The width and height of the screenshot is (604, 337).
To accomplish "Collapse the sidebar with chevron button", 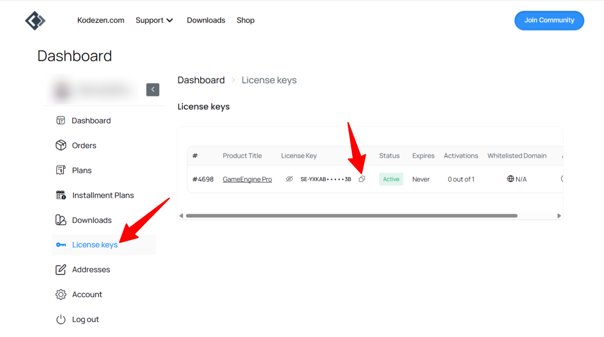I will 153,90.
